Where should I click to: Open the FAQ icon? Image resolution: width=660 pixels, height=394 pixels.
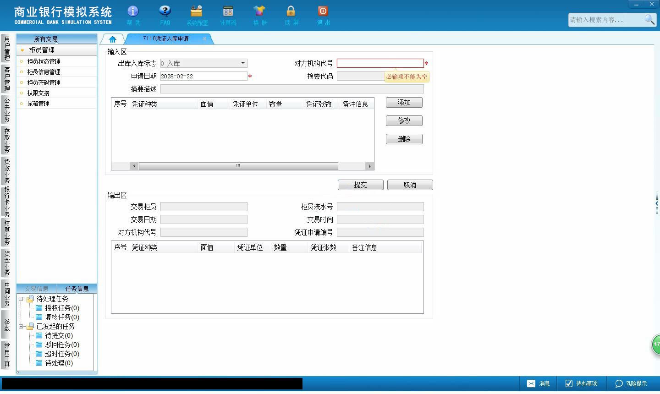(x=165, y=15)
